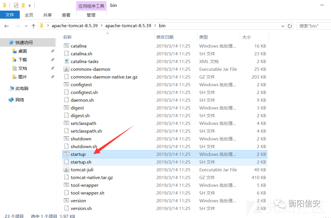Image resolution: width=331 pixels, height=218 pixels.
Task: Select 此电脑 in navigation pane
Action: (22, 88)
